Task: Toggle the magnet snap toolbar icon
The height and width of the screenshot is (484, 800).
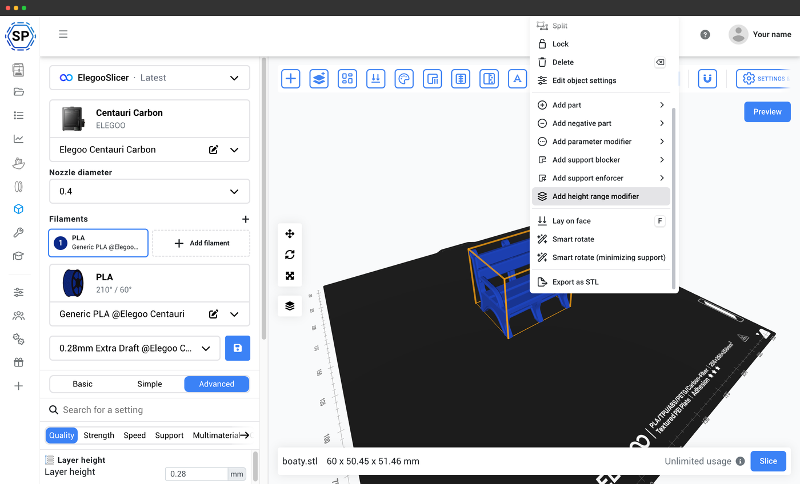Action: pos(708,79)
